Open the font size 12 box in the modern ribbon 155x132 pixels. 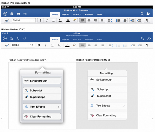point(31,45)
